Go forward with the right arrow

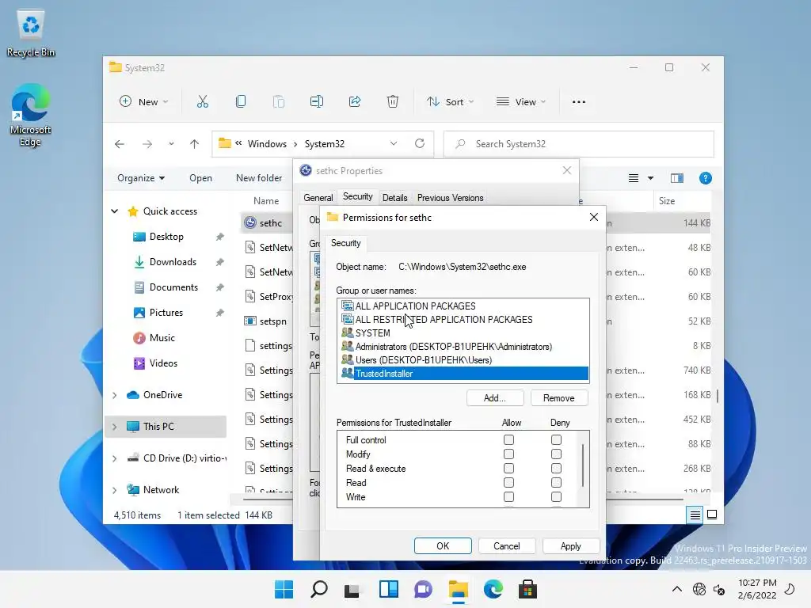[x=147, y=144]
